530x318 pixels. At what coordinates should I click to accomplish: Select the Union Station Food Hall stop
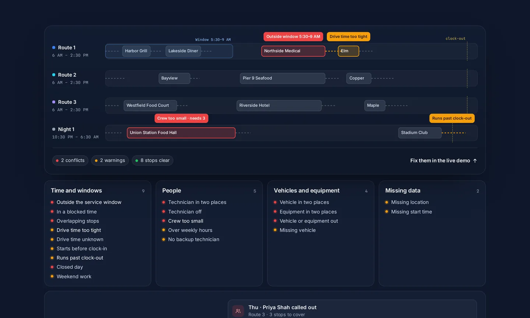(x=181, y=133)
